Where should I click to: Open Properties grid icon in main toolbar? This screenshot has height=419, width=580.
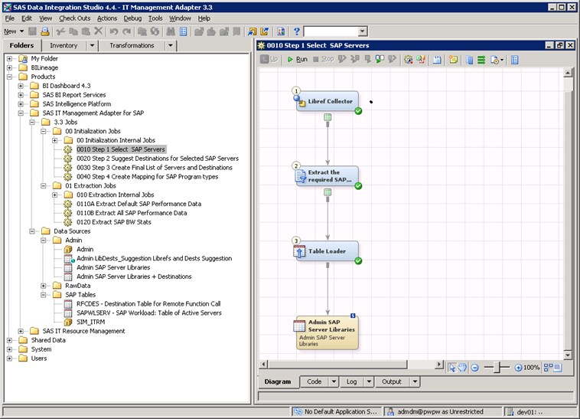click(x=183, y=31)
